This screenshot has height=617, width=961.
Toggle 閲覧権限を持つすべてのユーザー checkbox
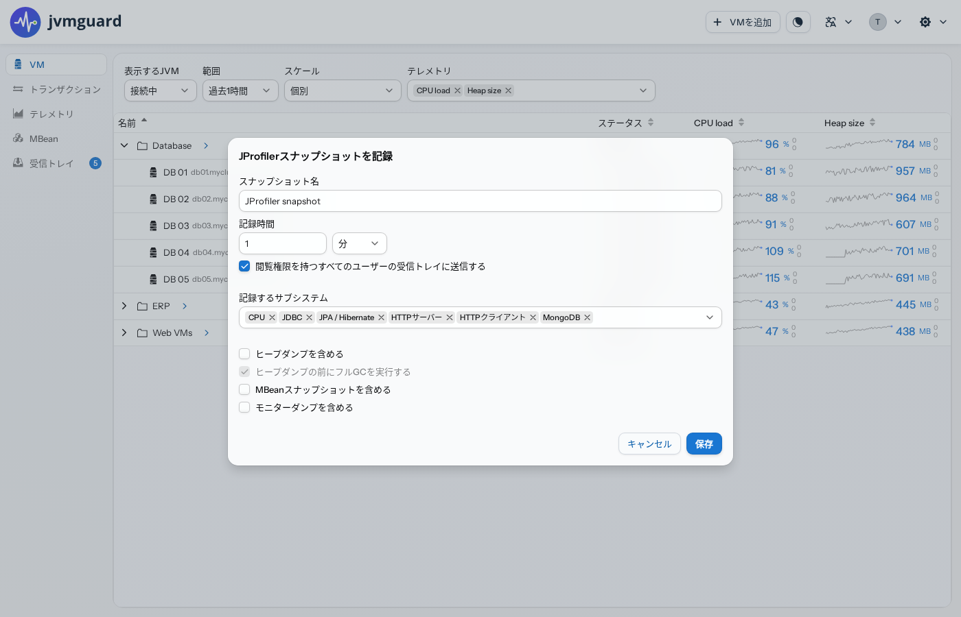click(x=244, y=266)
